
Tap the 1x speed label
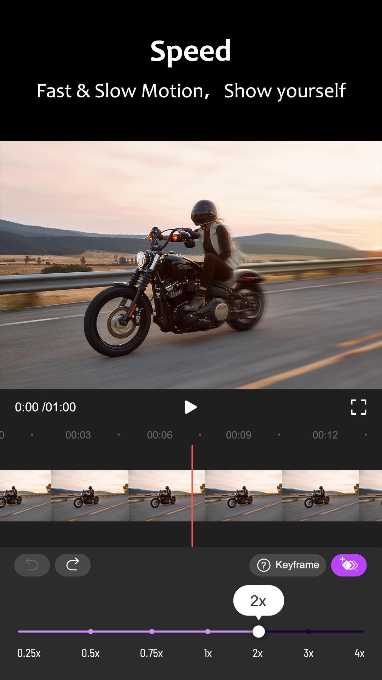pos(208,653)
